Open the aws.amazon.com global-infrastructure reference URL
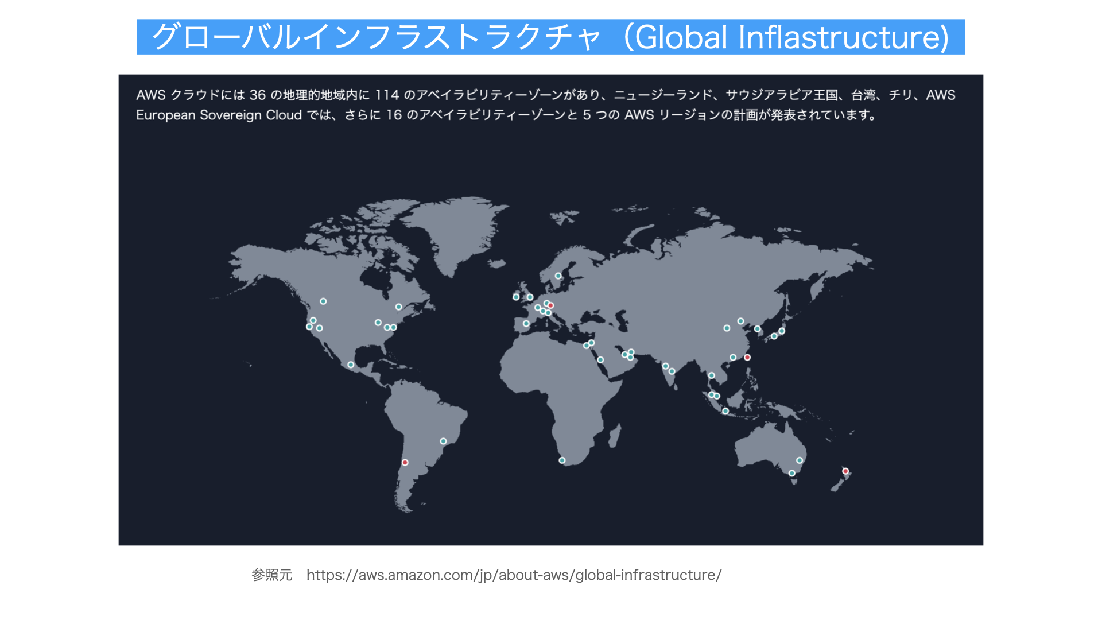Screen dimensions: 1102x620 [514, 575]
